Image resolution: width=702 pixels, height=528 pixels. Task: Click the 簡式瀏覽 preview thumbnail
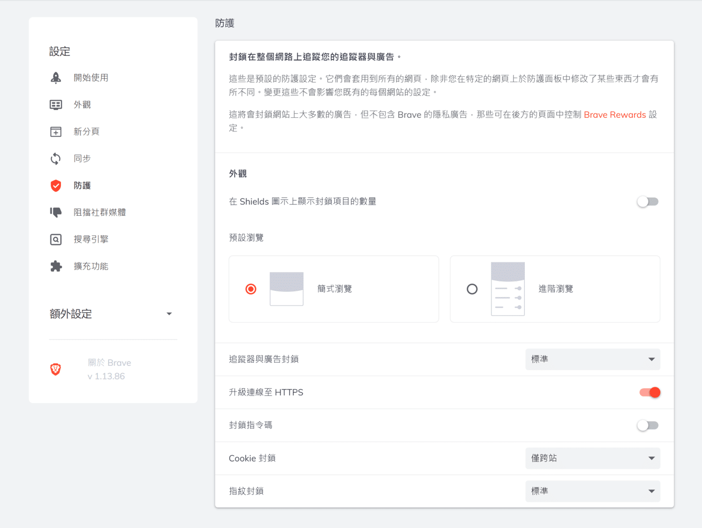pos(286,289)
